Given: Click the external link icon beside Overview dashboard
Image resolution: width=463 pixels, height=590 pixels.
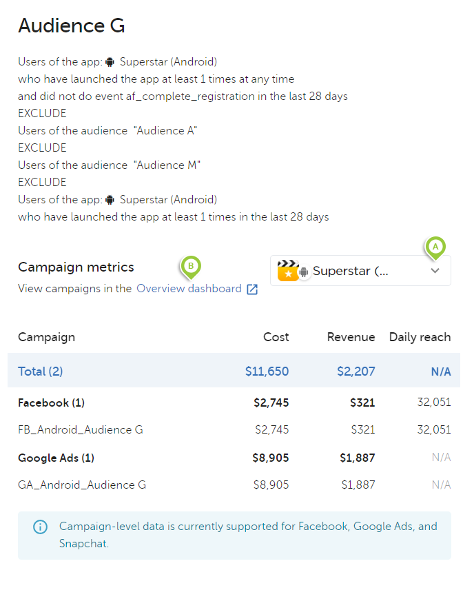Looking at the screenshot, I should coord(252,289).
